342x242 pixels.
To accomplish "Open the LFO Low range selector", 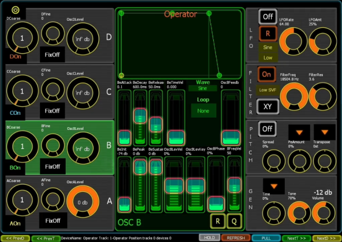I will click(x=268, y=58).
